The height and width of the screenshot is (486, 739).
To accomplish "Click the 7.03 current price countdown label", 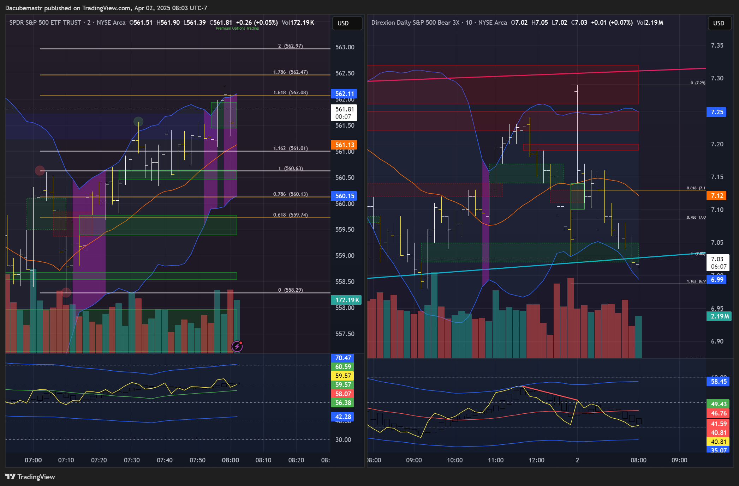I will pyautogui.click(x=718, y=263).
